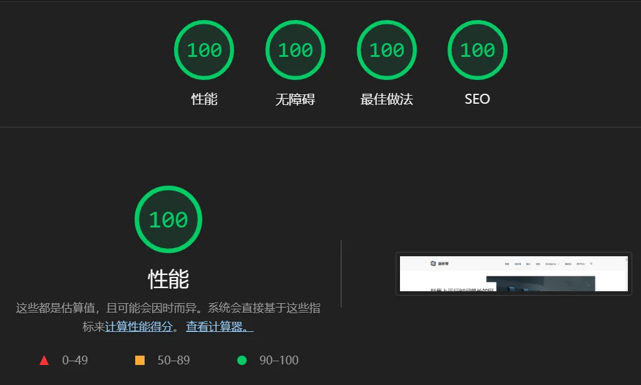The image size is (641, 385).
Task: Click the 无障碍 score gauge circle
Action: 295,50
